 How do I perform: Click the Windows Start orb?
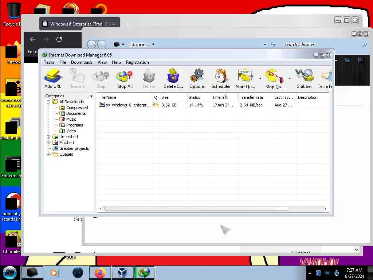point(9,273)
